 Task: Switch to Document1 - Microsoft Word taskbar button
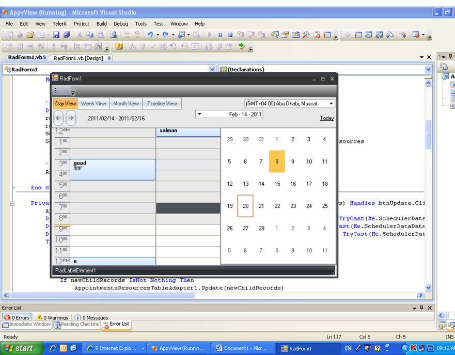click(243, 348)
